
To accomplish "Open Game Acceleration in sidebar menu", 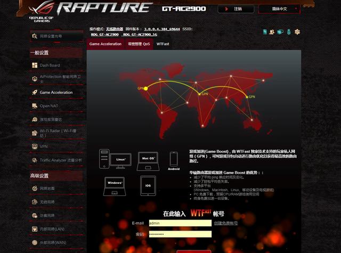I will tap(56, 92).
